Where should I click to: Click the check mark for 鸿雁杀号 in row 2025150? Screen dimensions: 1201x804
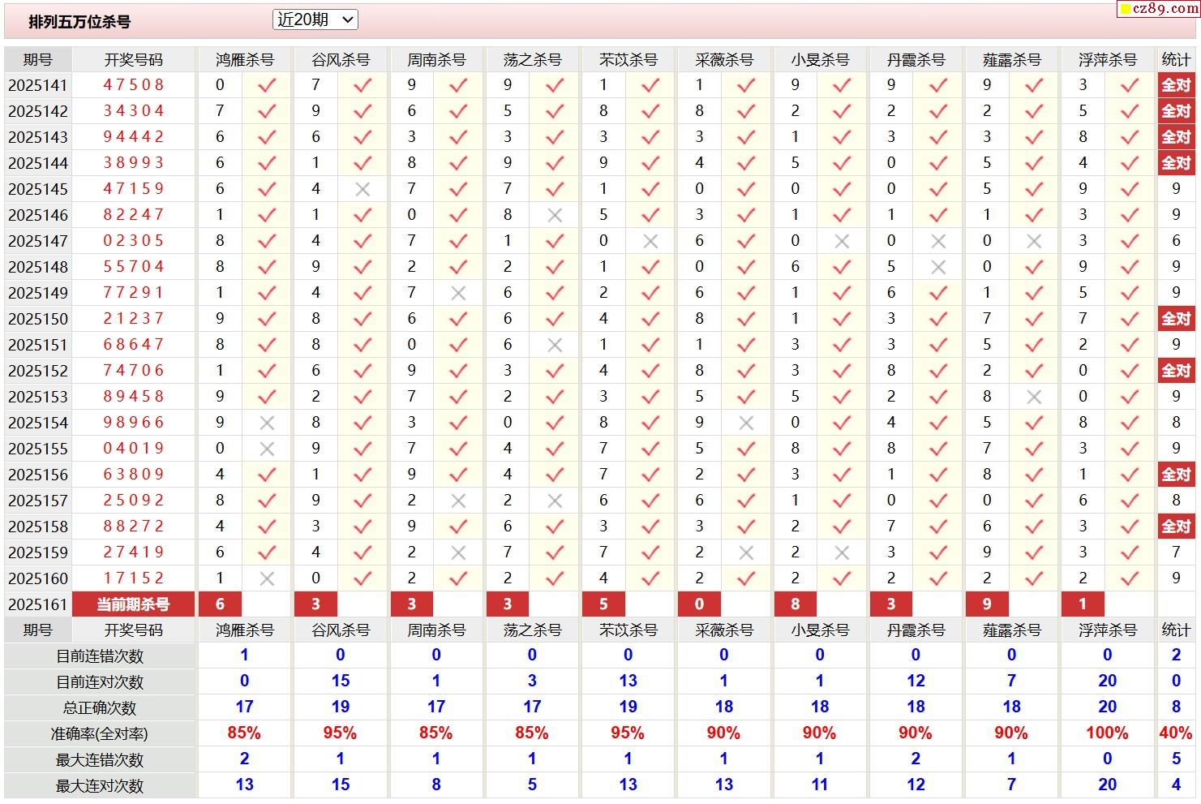(x=267, y=318)
